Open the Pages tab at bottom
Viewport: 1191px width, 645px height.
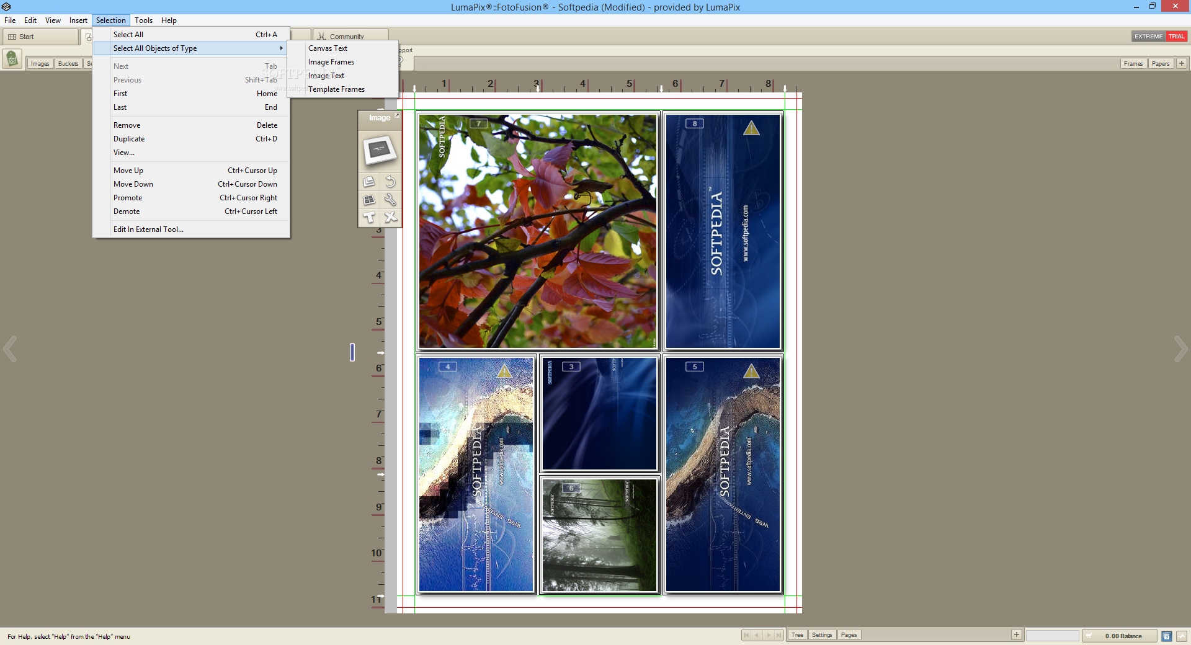(849, 635)
